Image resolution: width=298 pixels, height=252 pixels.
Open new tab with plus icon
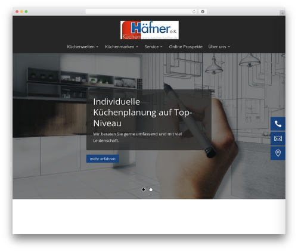(x=283, y=13)
